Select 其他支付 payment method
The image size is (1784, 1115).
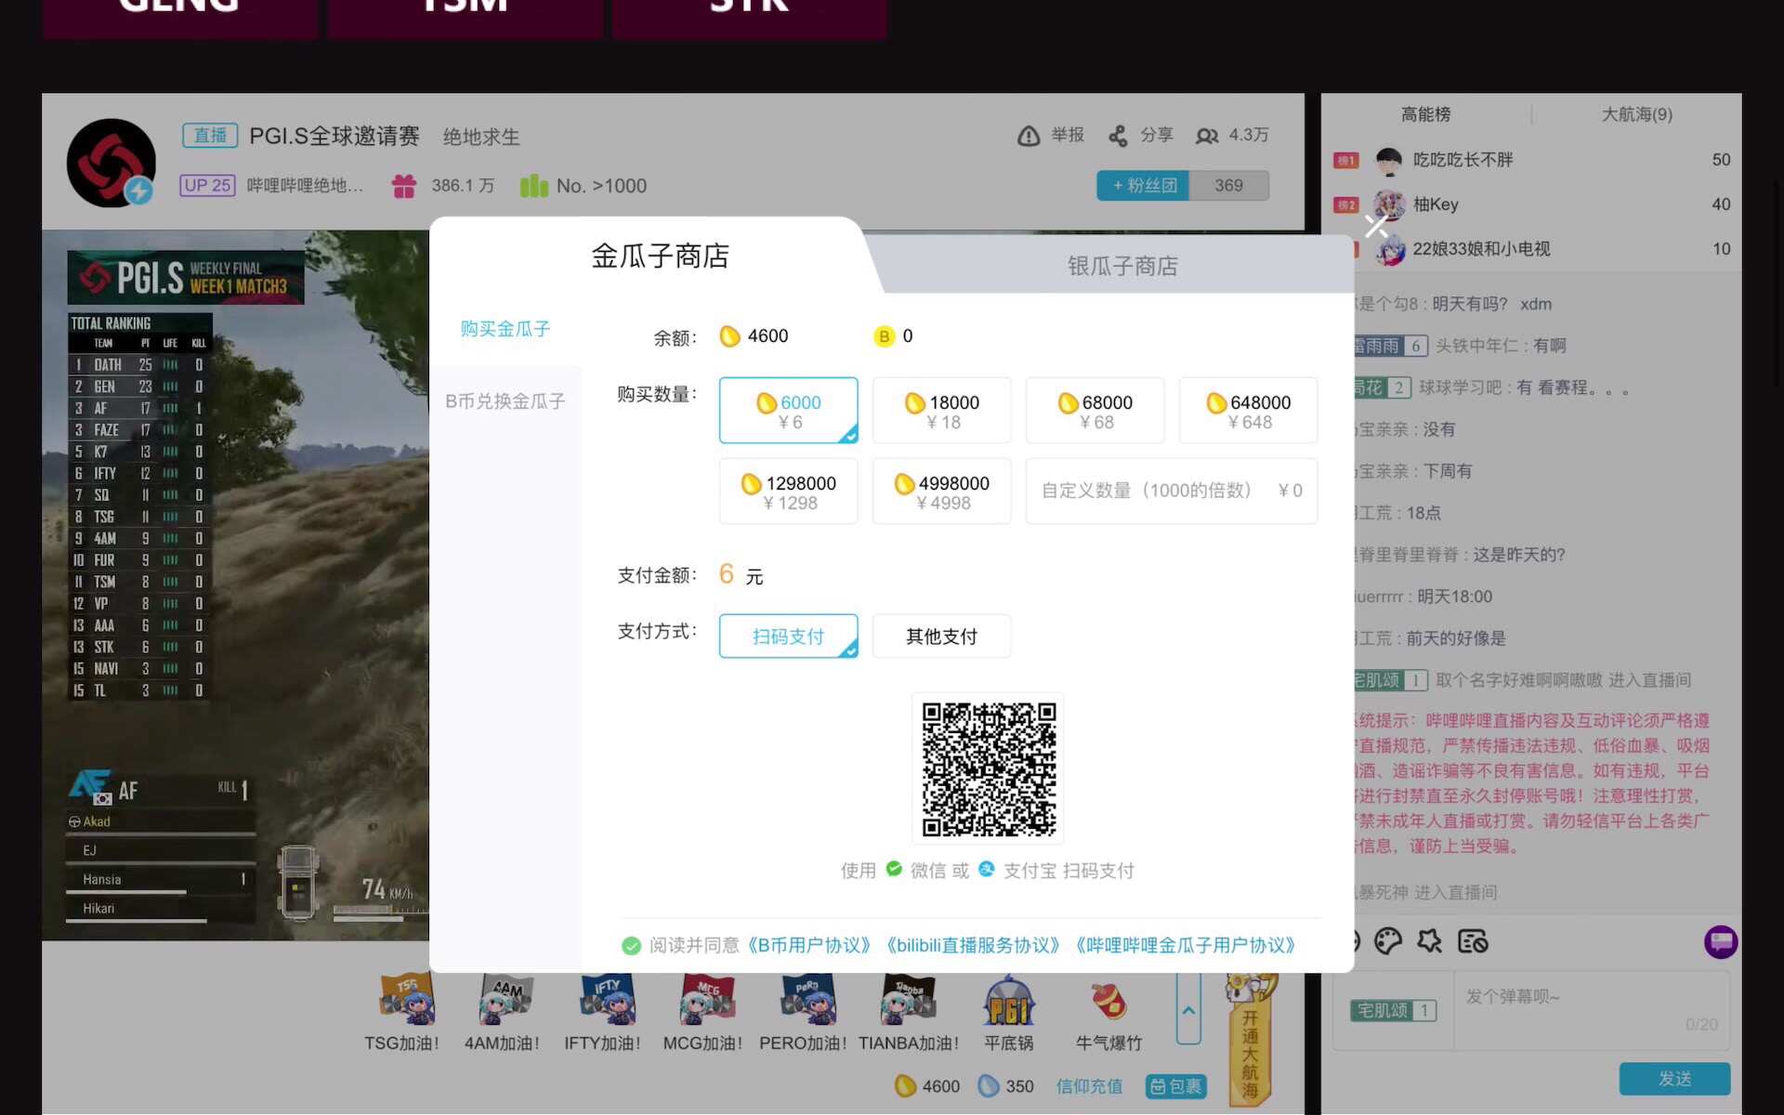coord(942,636)
